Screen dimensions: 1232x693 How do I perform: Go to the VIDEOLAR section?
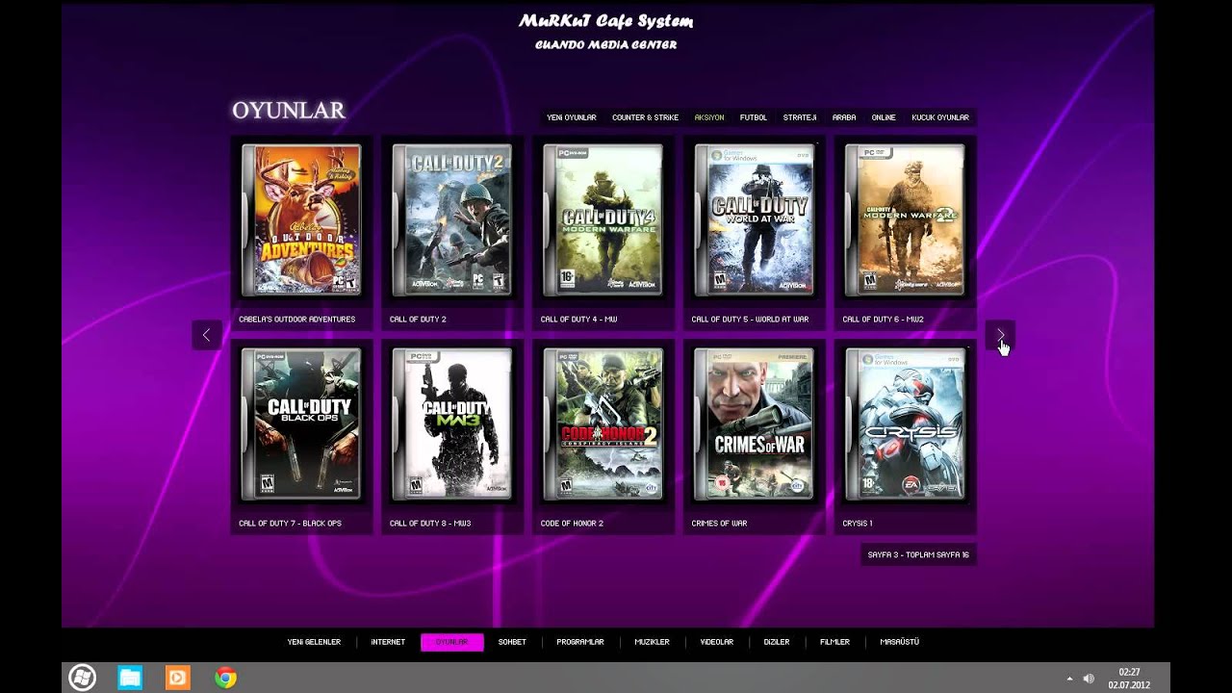(x=717, y=642)
